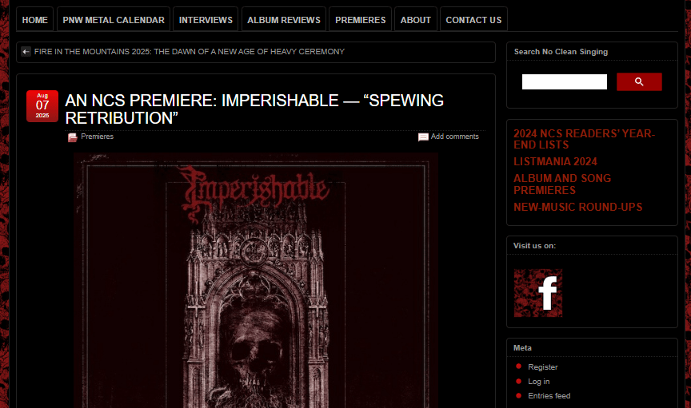Viewport: 691px width, 408px height.
Task: Open the HOME menu item
Action: tap(35, 20)
